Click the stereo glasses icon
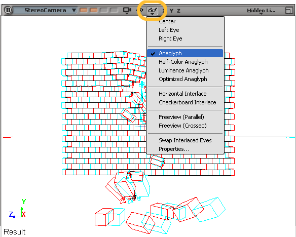Image resolution: width=296 pixels, height=237 pixels. pyautogui.click(x=153, y=11)
